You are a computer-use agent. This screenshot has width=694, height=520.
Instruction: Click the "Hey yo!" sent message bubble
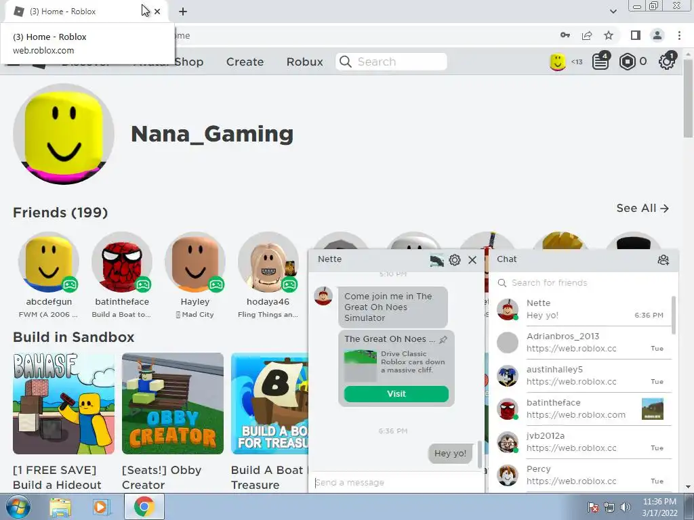click(450, 453)
